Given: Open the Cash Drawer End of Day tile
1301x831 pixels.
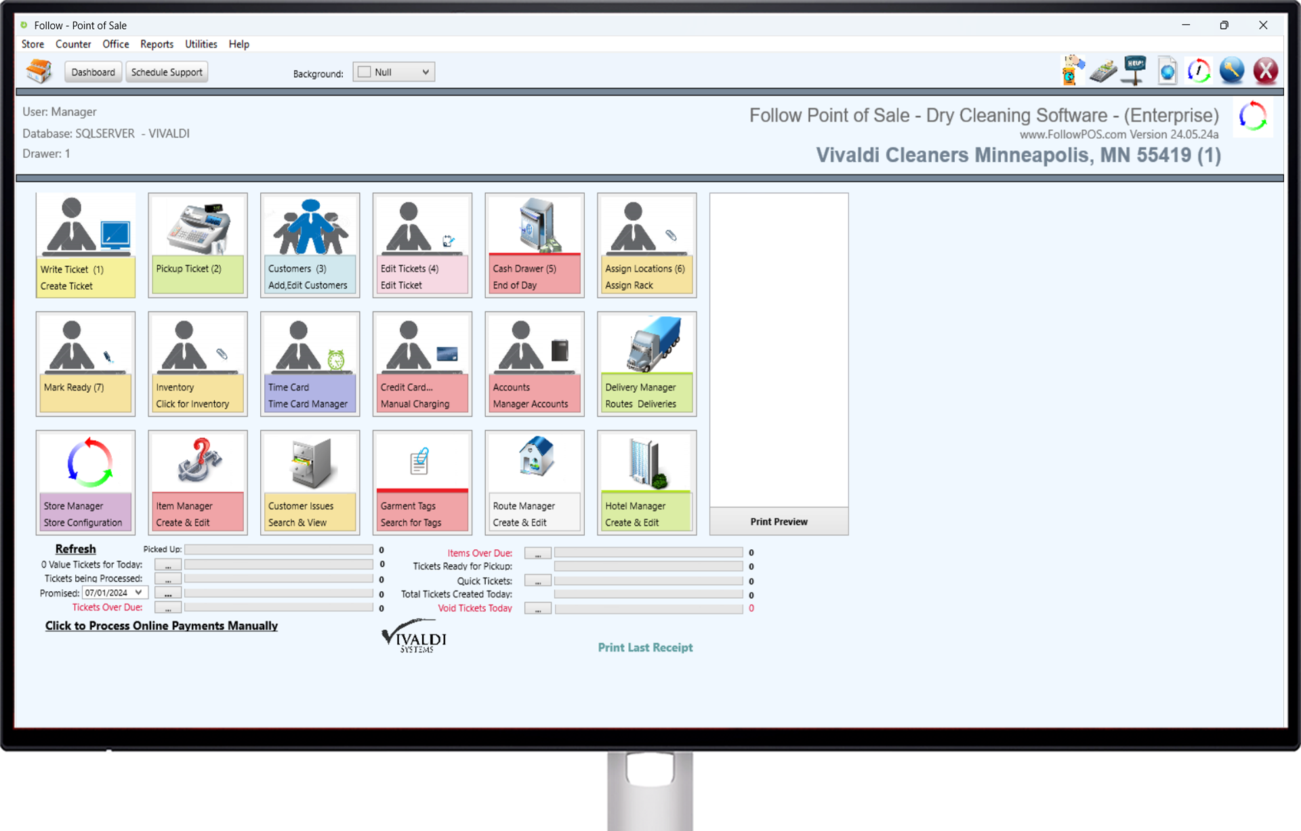Looking at the screenshot, I should point(535,245).
